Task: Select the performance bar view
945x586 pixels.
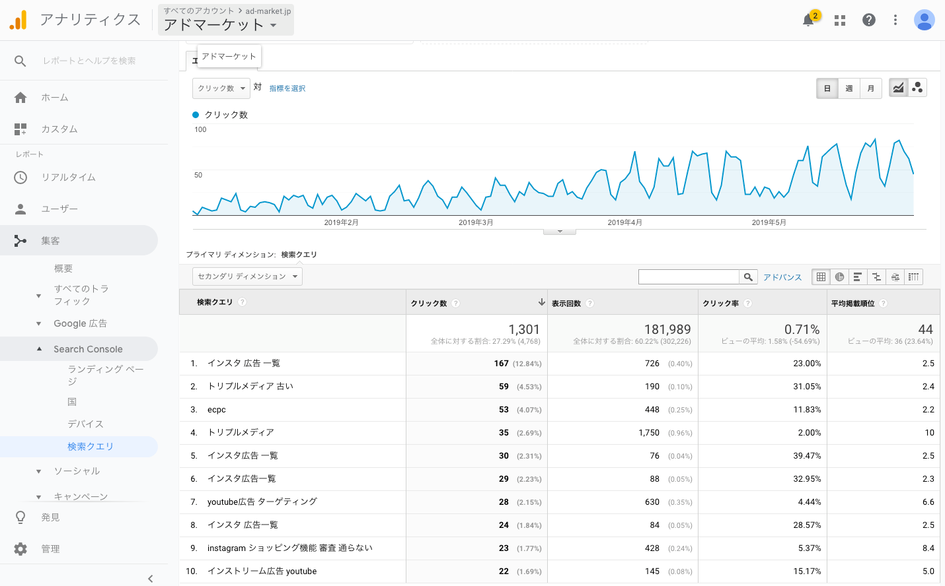Action: pyautogui.click(x=858, y=277)
